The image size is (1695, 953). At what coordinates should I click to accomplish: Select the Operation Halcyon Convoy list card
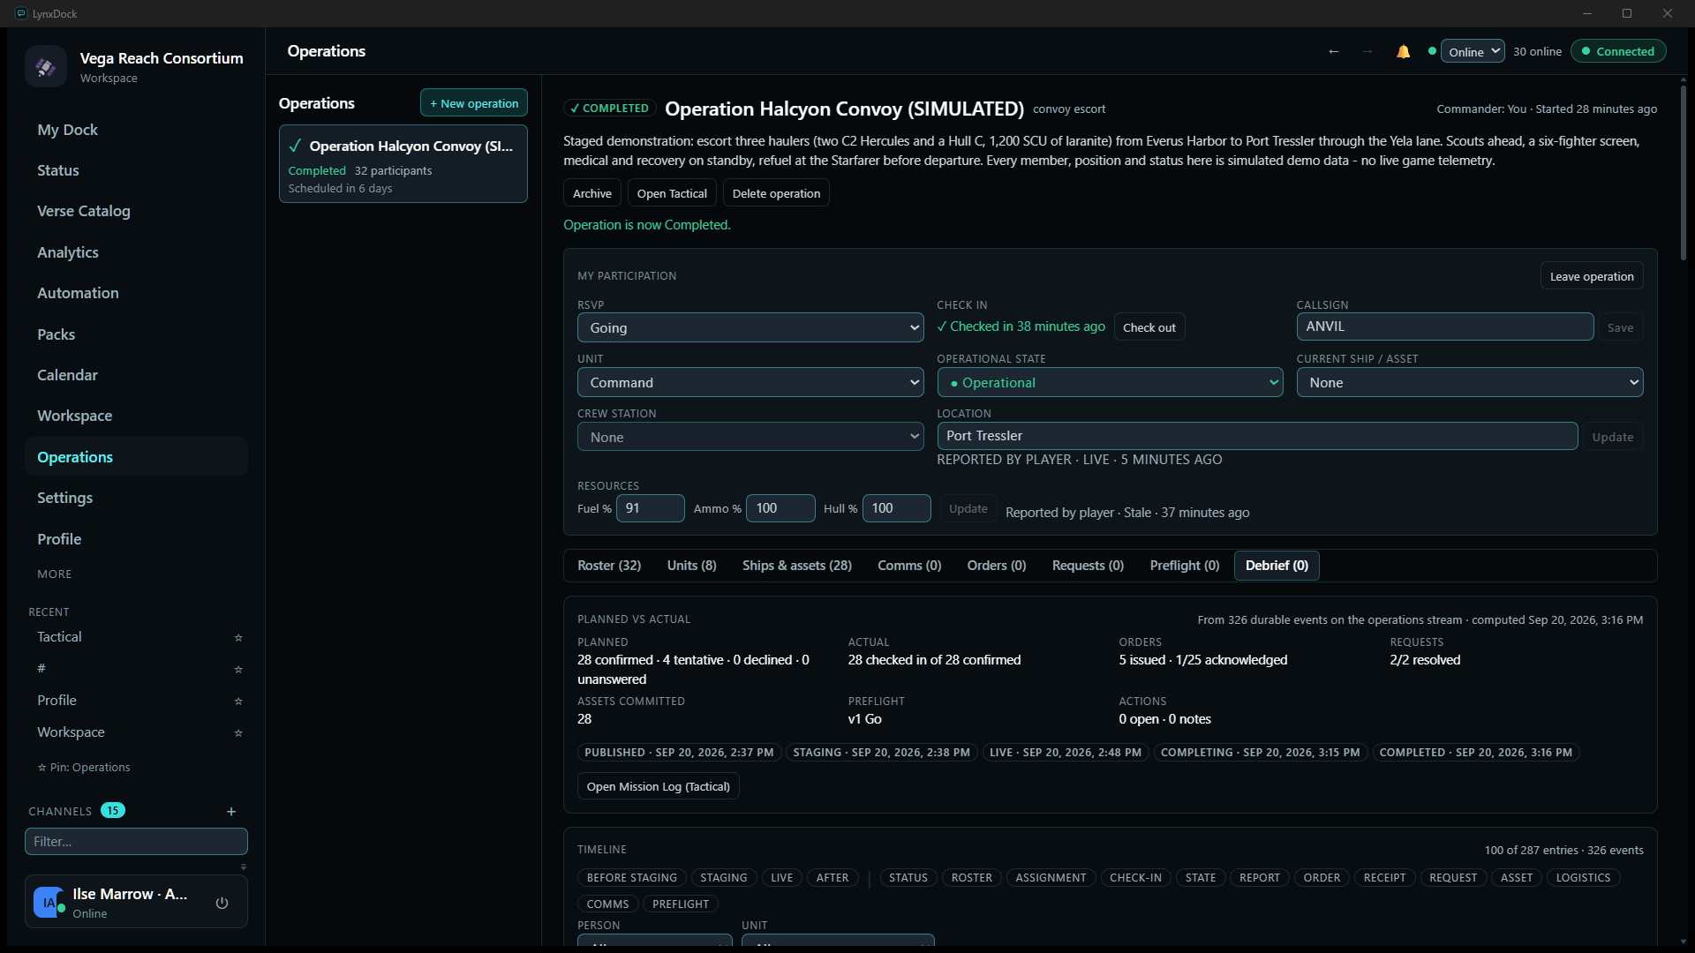403,164
